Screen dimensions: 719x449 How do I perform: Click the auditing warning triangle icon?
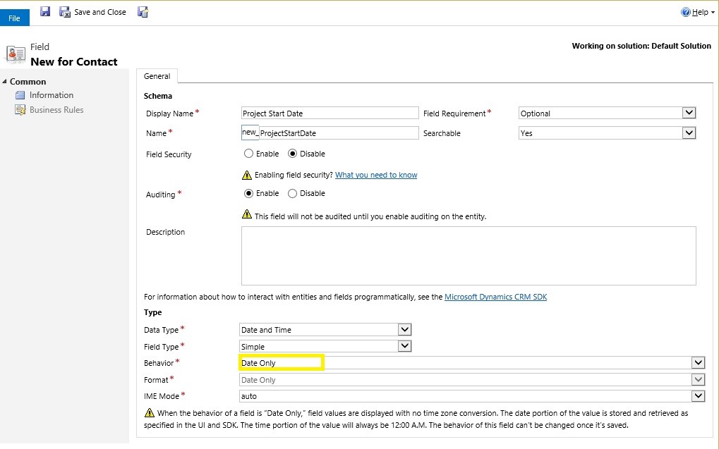pos(247,214)
